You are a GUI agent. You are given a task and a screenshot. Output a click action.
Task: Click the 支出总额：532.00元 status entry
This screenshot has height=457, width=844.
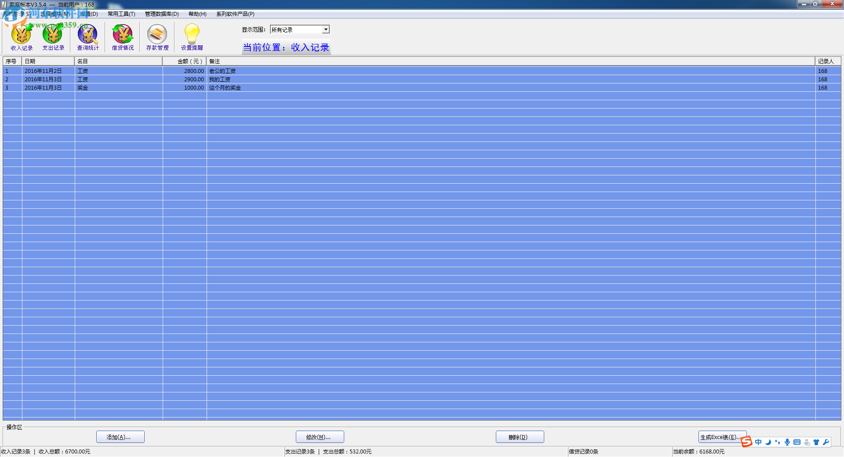coord(347,452)
